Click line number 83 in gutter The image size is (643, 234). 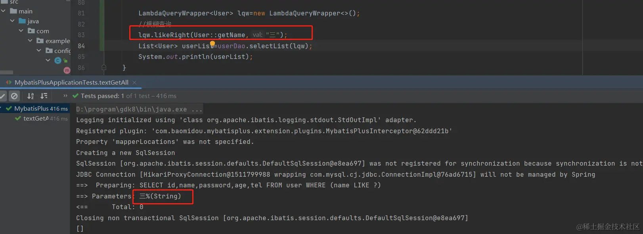click(81, 35)
